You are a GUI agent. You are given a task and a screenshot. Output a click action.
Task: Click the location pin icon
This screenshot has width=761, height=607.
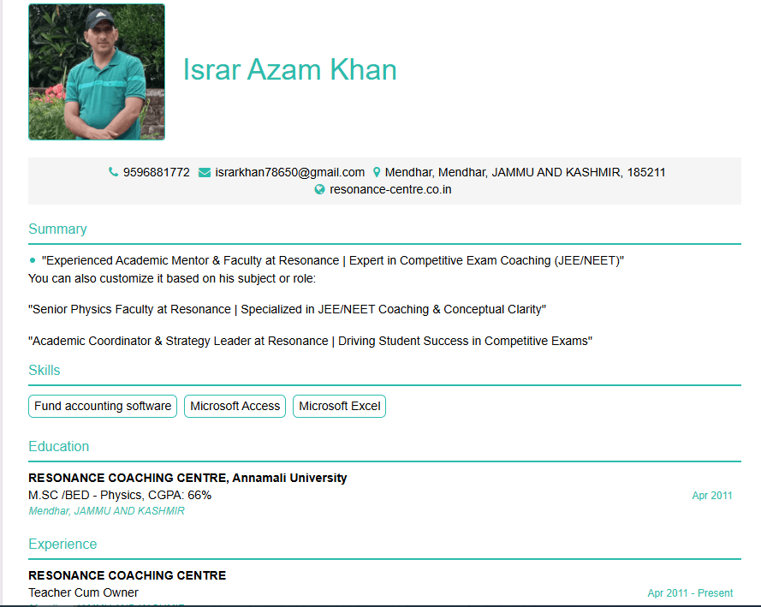pyautogui.click(x=377, y=172)
